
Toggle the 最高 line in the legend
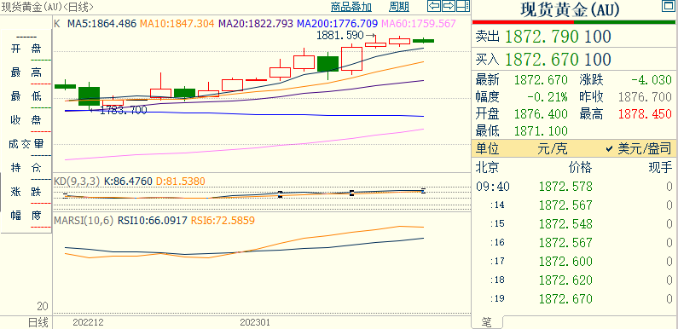pos(26,72)
